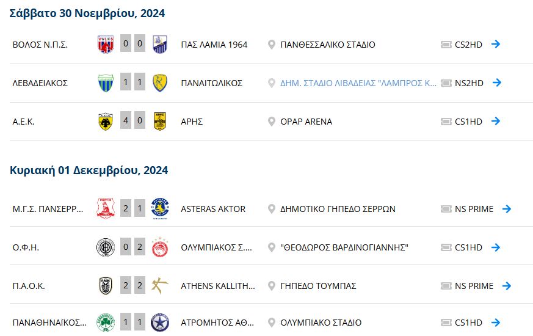Image resolution: width=533 pixels, height=336 pixels.
Task: Click the arrow for Π.Α.Ο.Κ. match row
Action: [x=507, y=286]
